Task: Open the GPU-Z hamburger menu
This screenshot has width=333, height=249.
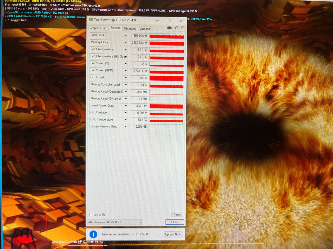Action: tap(182, 28)
